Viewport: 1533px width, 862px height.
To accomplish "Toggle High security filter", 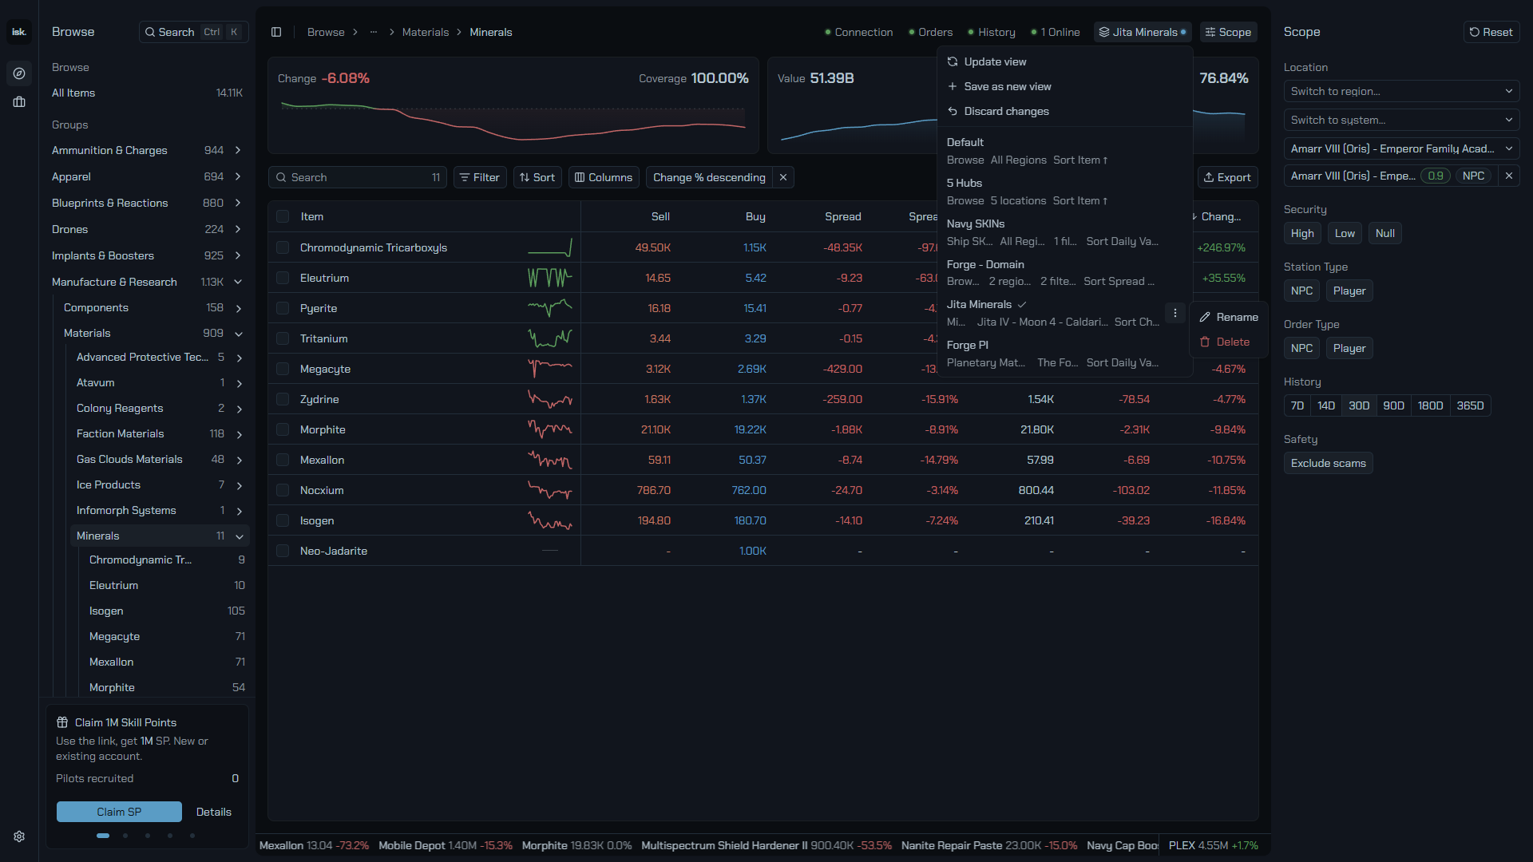I will click(1302, 233).
